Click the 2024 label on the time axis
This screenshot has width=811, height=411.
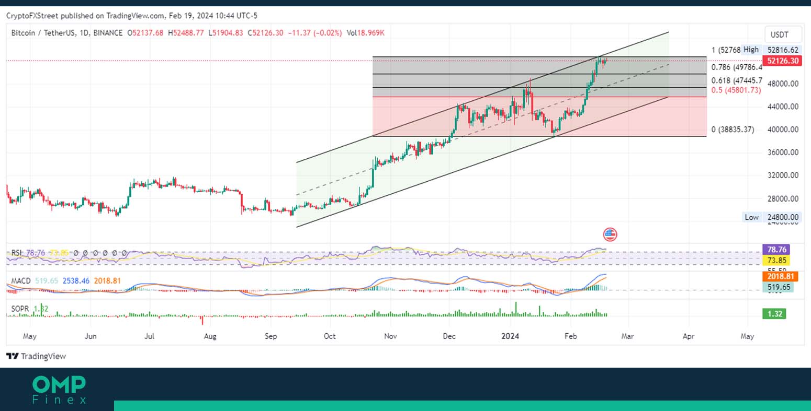pyautogui.click(x=510, y=336)
